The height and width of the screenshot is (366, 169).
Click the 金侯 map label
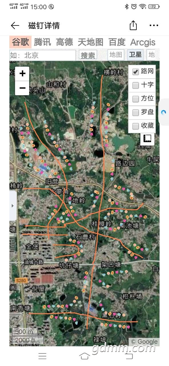(32, 247)
